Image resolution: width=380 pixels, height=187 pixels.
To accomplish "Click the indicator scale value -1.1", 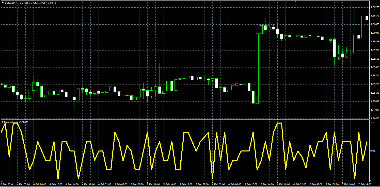I will click(x=372, y=180).
